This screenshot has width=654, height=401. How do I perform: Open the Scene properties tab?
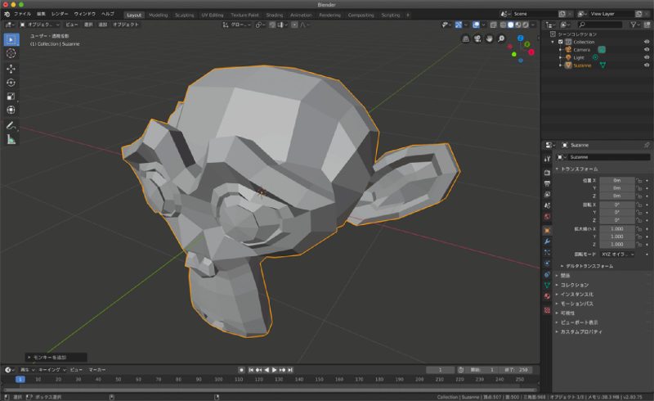(547, 205)
